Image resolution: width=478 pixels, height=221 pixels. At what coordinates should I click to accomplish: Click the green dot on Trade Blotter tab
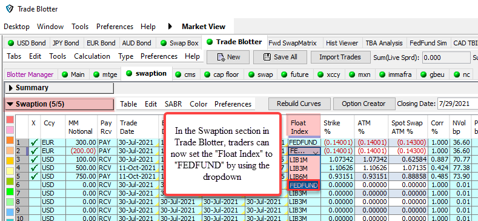pyautogui.click(x=210, y=42)
